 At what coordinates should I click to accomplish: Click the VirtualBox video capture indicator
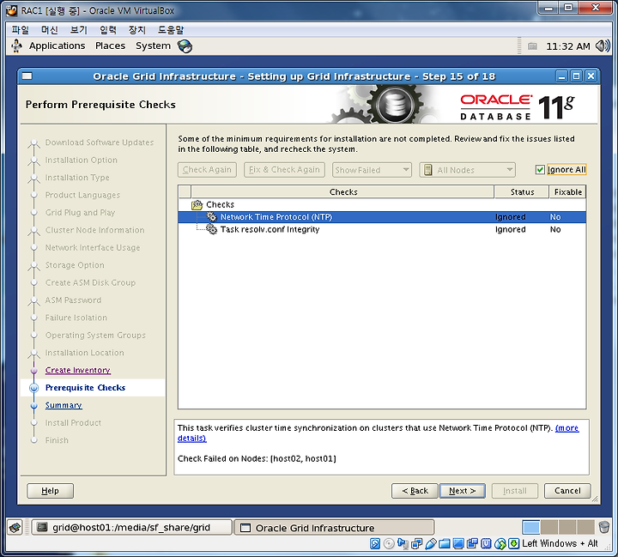pos(472,544)
